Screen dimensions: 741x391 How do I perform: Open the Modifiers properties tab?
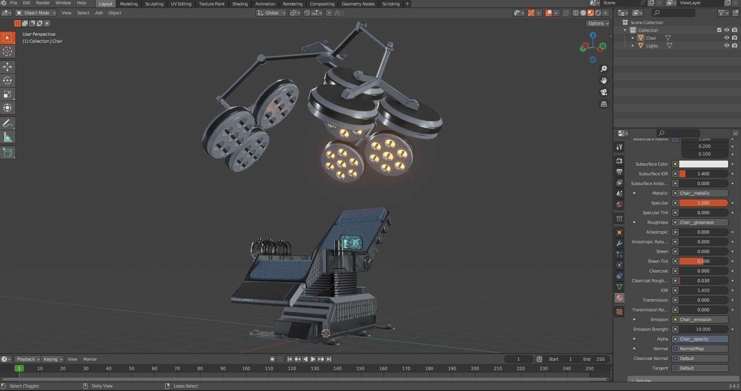point(619,243)
